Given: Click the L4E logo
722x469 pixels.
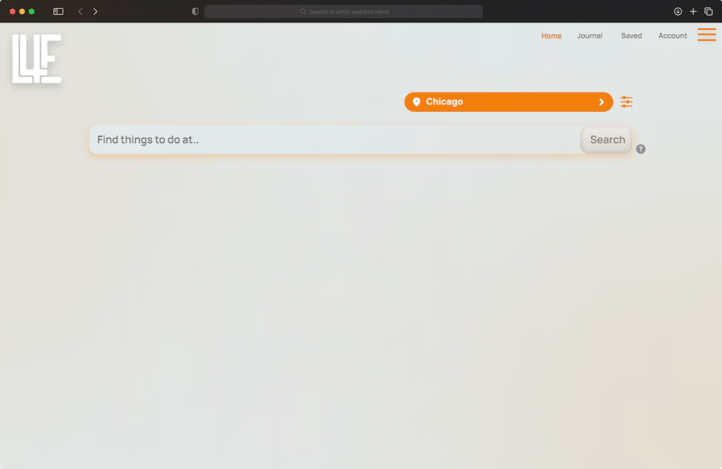Looking at the screenshot, I should coord(37,58).
